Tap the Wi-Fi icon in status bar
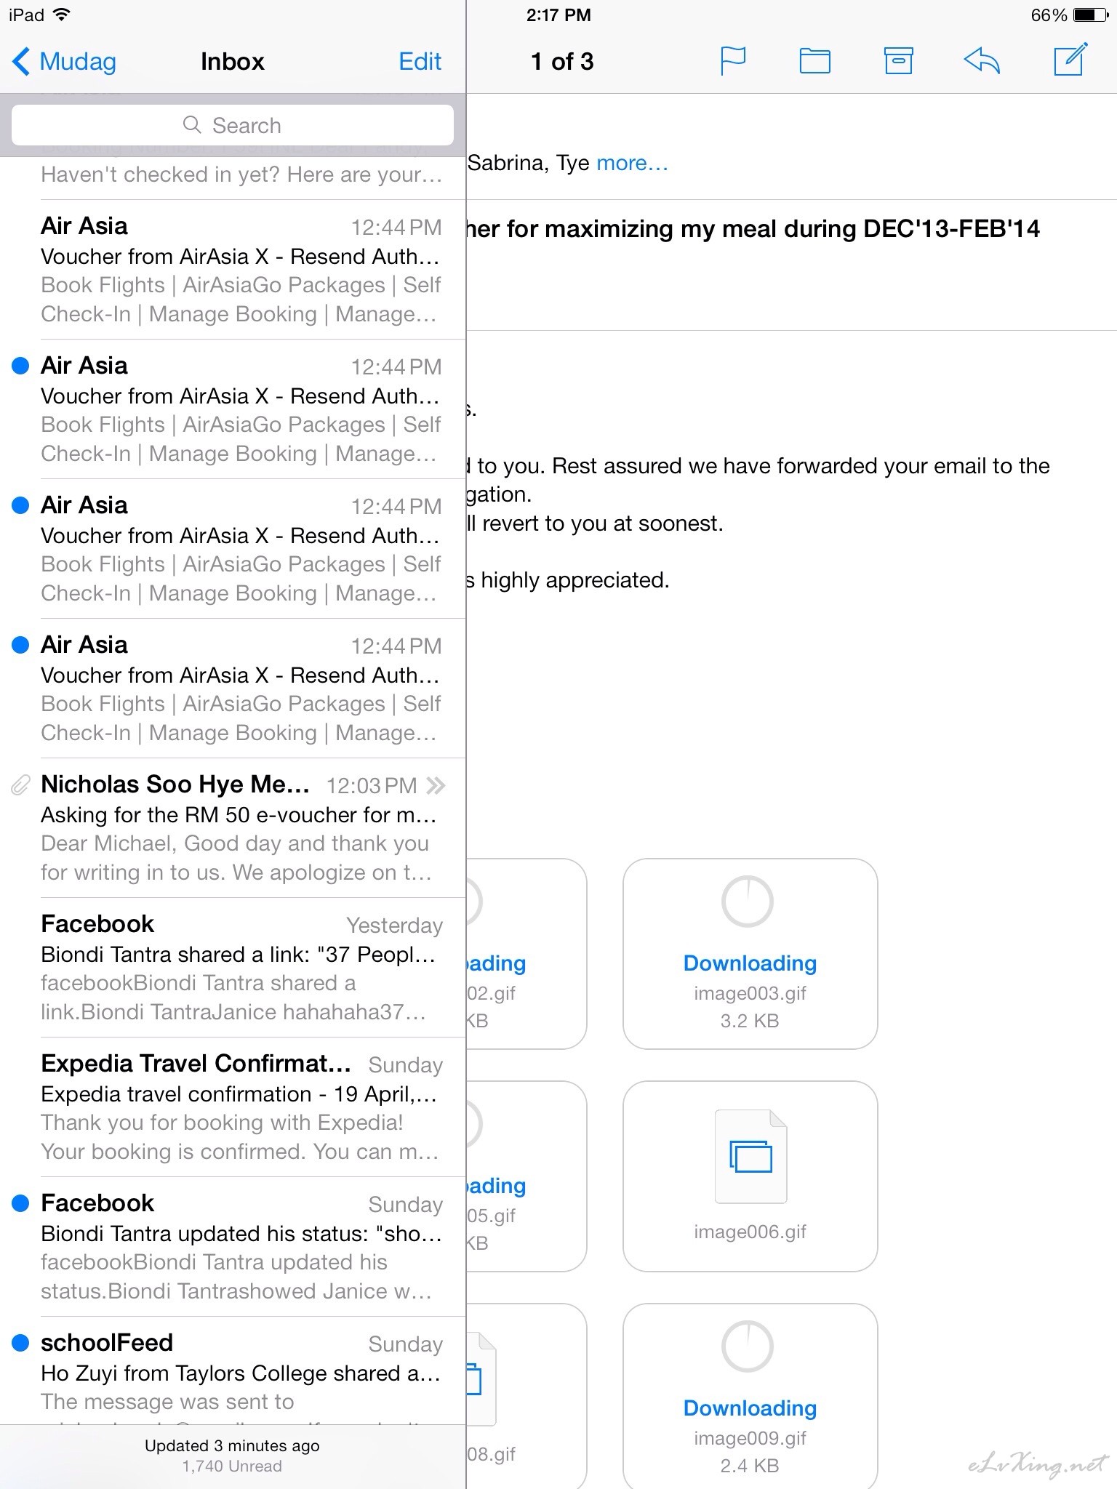This screenshot has width=1117, height=1489. (x=62, y=15)
